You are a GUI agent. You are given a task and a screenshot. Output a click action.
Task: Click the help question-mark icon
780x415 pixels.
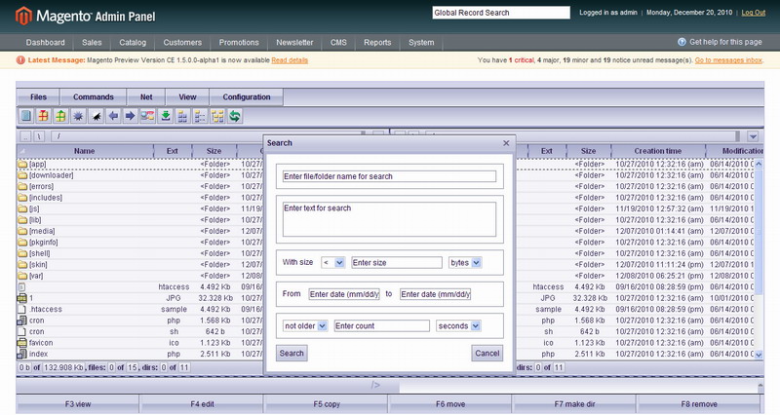pos(682,42)
